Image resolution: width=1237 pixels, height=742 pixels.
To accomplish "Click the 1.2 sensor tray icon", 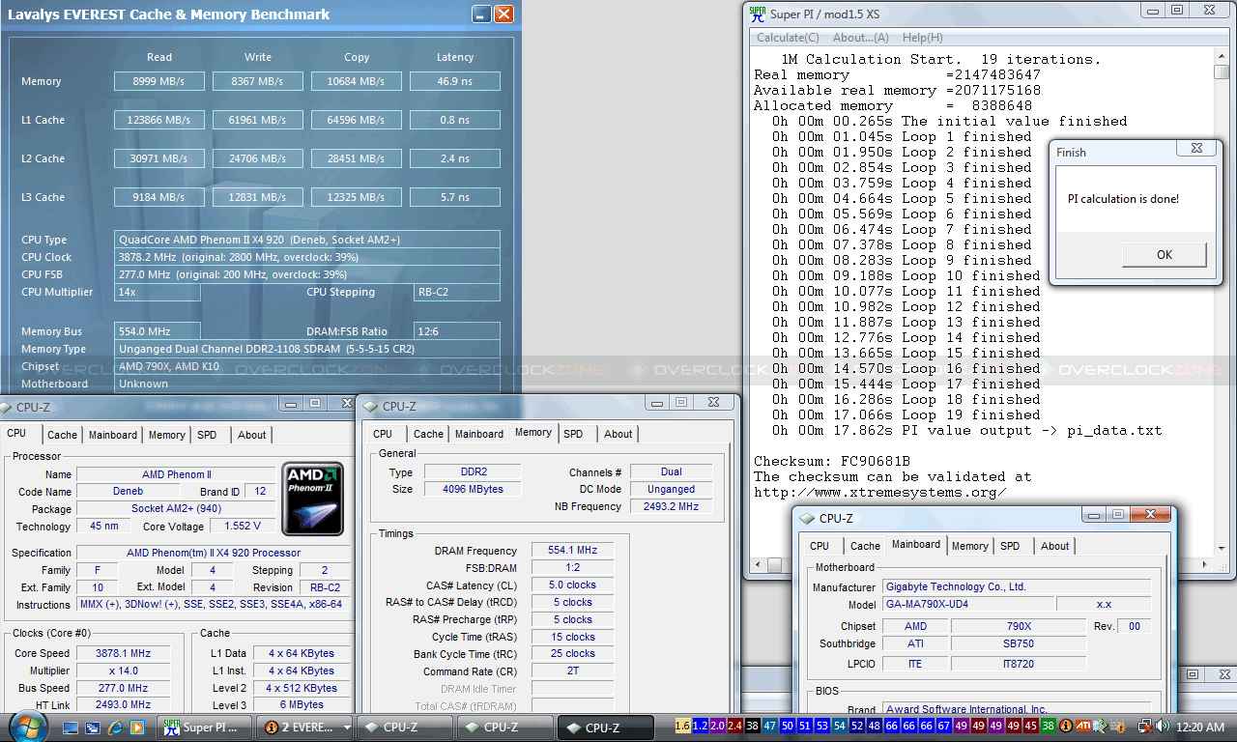I will pyautogui.click(x=701, y=726).
